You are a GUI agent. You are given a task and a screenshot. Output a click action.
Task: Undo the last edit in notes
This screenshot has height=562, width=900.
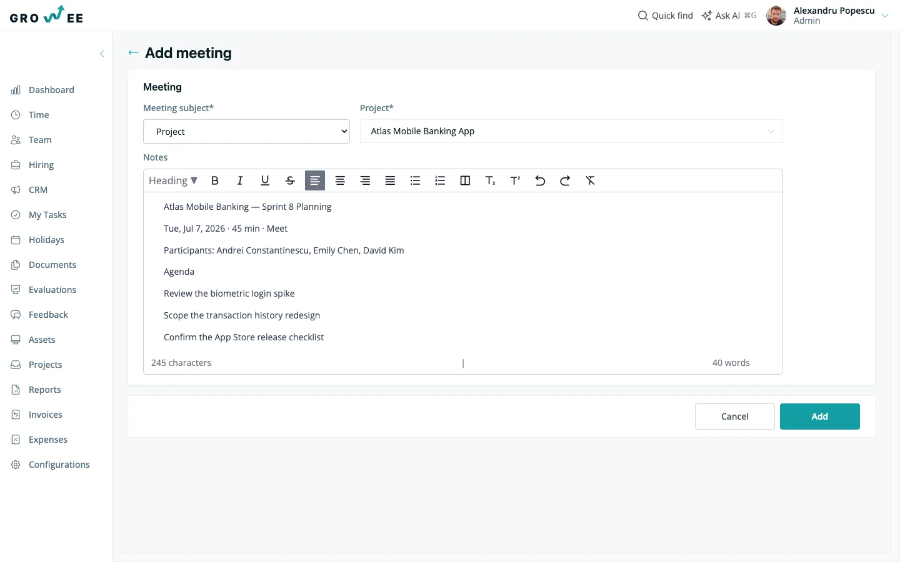[x=540, y=180]
